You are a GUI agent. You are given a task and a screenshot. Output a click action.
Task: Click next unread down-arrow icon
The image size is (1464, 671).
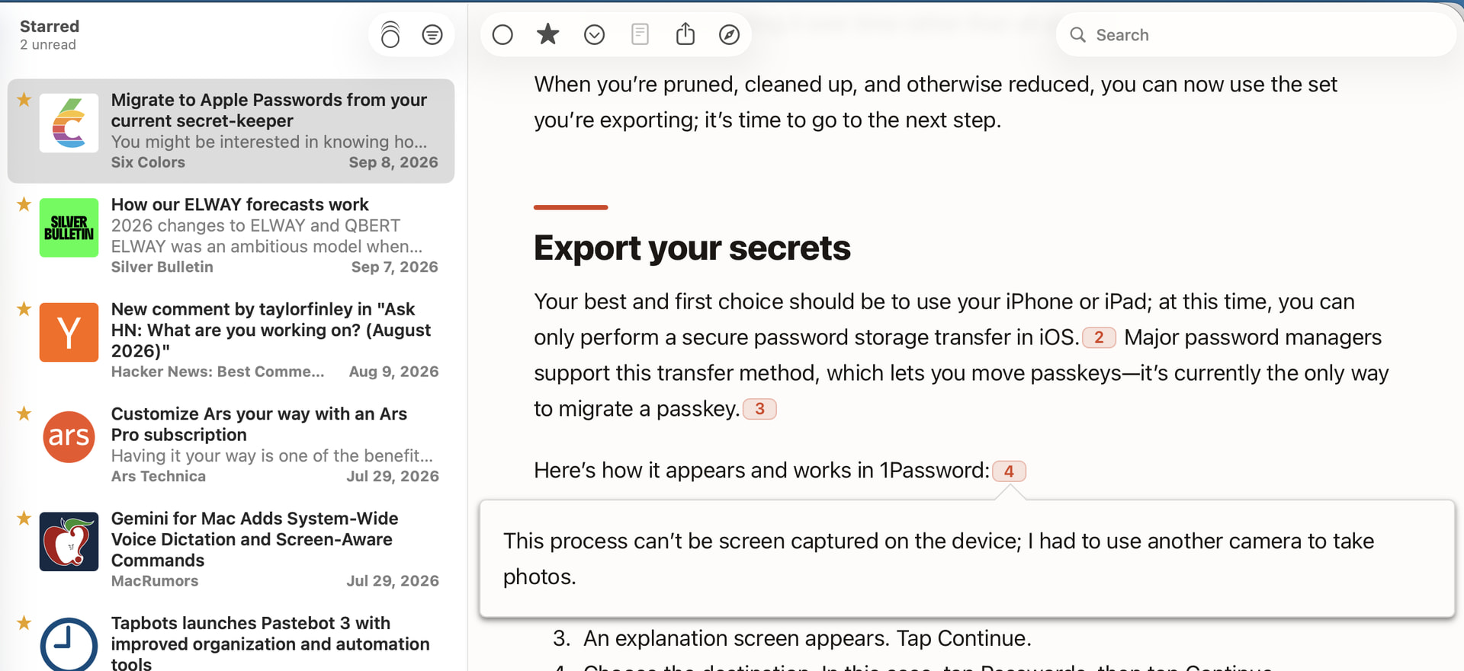pos(594,35)
